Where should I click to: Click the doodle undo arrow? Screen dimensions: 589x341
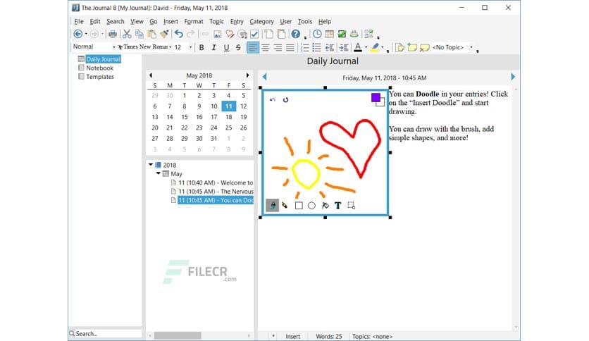click(273, 100)
